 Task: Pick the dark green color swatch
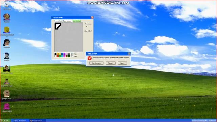coord(69,56)
